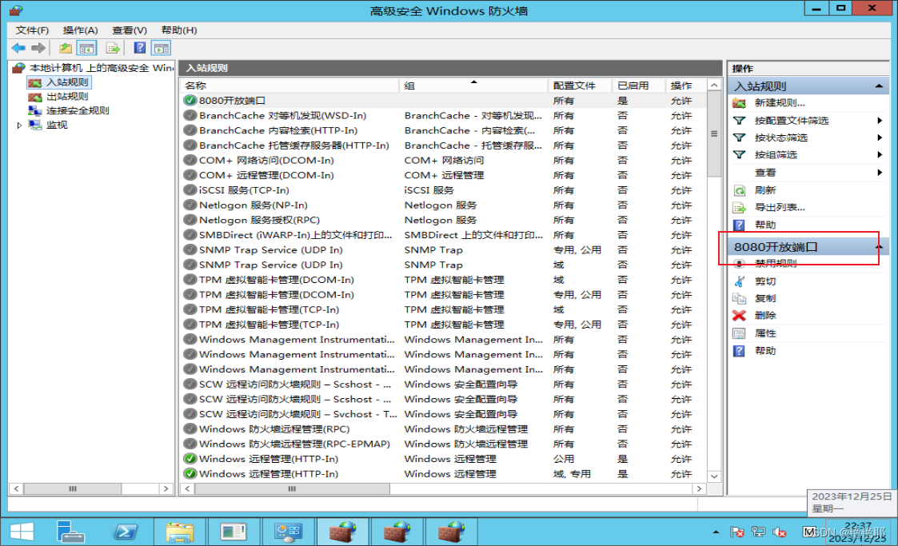Viewport: 898px width, 546px height.
Task: Click 新建规则... in the actions pane
Action: pos(780,103)
